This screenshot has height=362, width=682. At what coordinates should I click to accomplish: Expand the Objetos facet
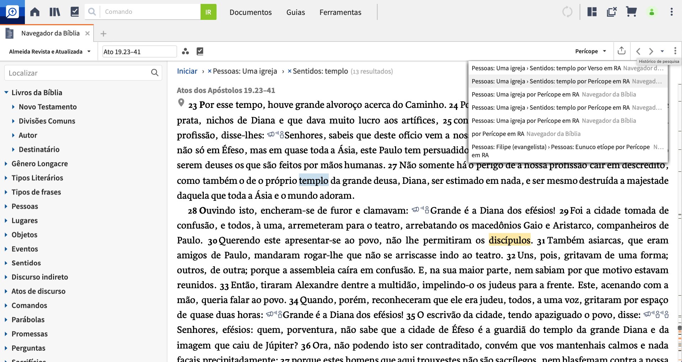coord(6,235)
